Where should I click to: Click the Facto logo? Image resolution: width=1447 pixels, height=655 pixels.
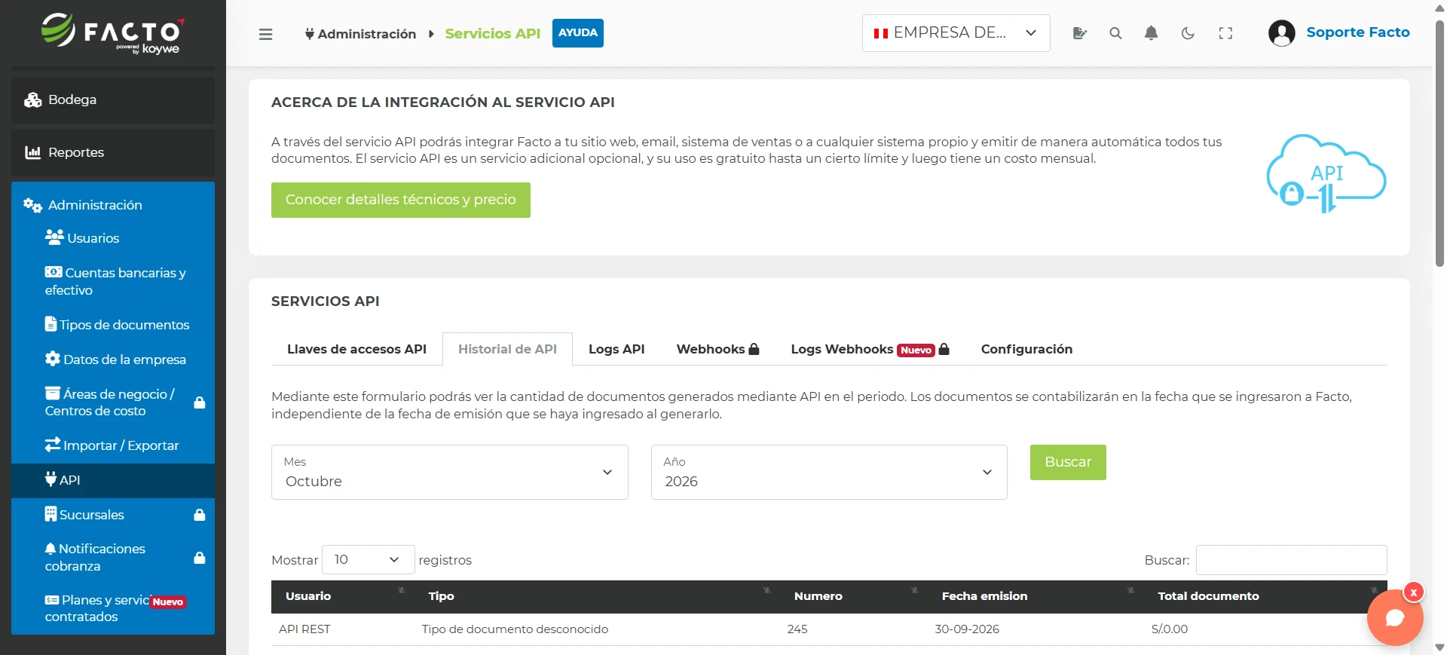(x=112, y=34)
